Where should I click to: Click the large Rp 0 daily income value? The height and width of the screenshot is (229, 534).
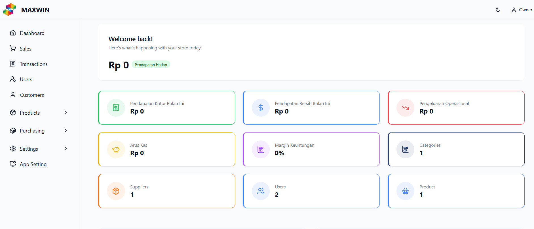coord(119,65)
